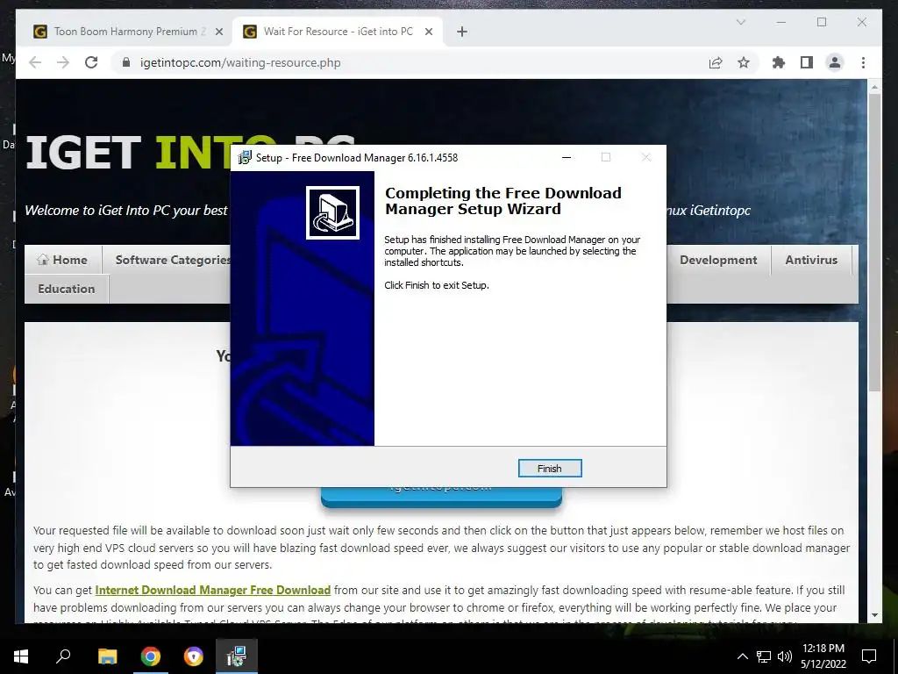Go forward in browser history
898x674 pixels.
63,62
